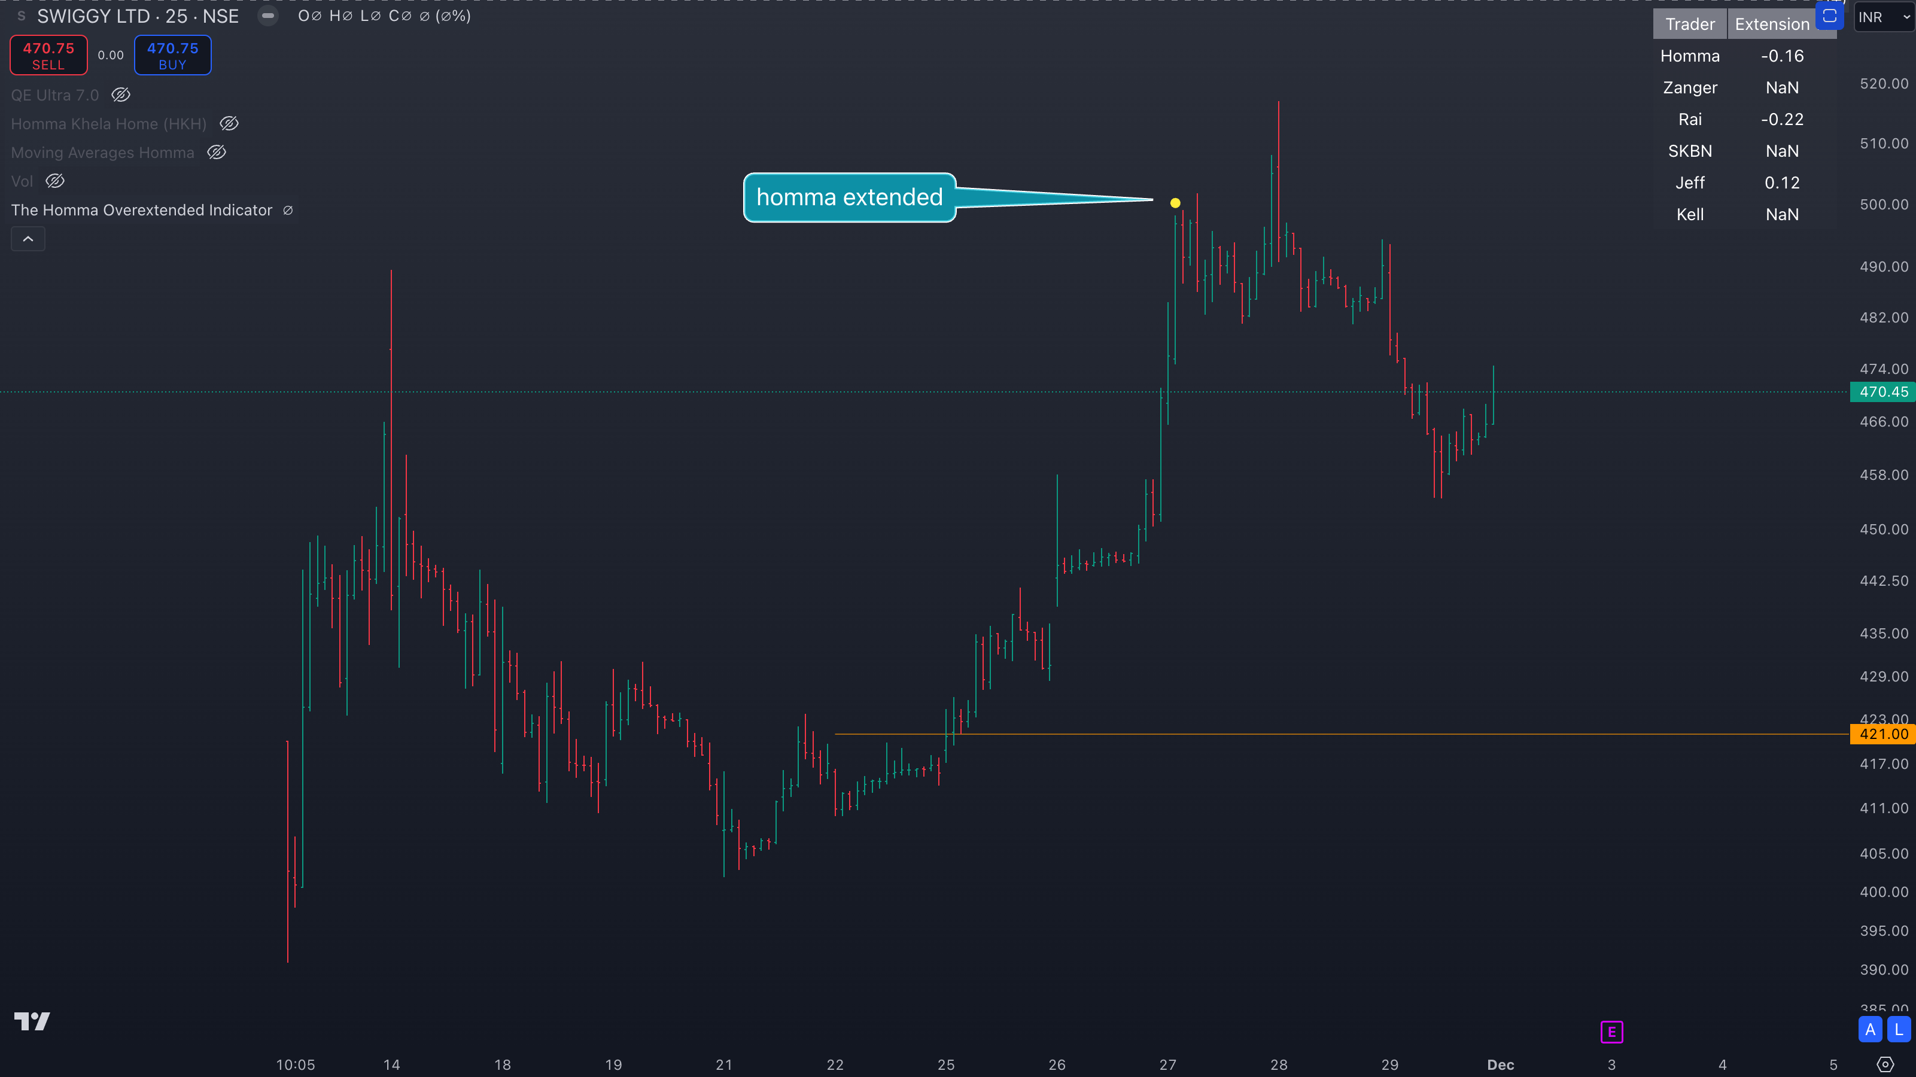Toggle visibility of QE Ultra 7.0 indicator
Viewport: 1916px width, 1077px height.
120,95
